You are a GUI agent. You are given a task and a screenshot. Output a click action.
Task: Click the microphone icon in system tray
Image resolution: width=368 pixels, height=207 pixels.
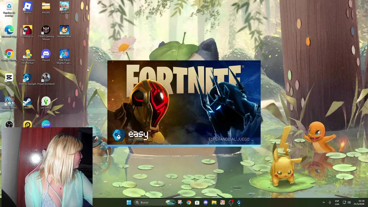point(330,202)
